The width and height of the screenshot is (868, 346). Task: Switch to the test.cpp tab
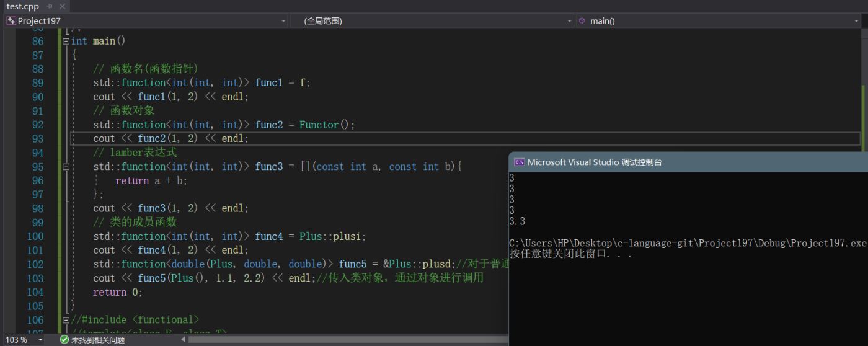click(22, 6)
